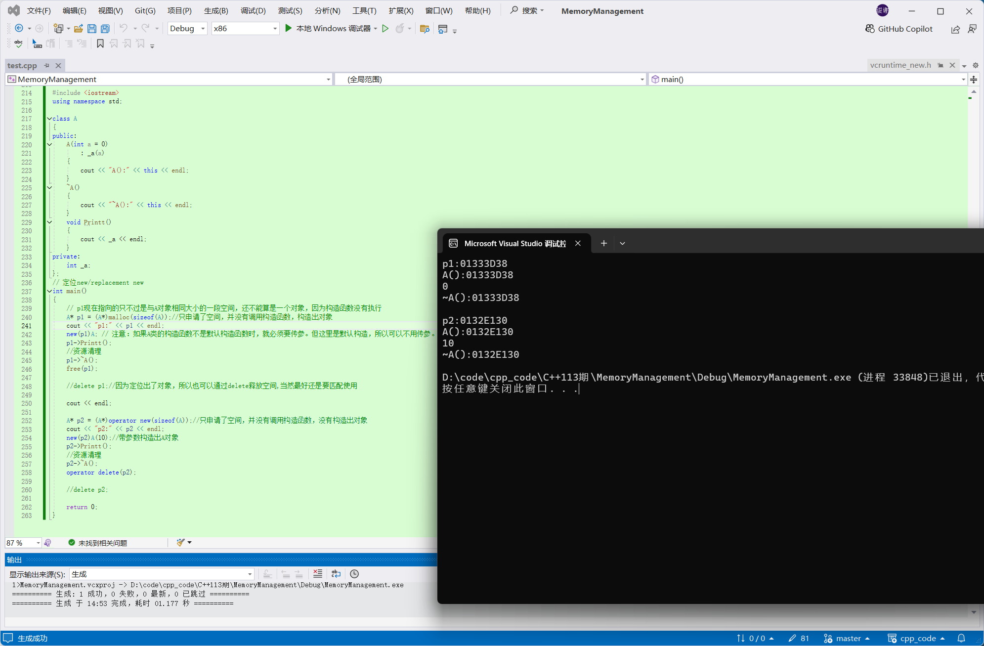
Task: Collapse the main() function block
Action: (x=49, y=291)
